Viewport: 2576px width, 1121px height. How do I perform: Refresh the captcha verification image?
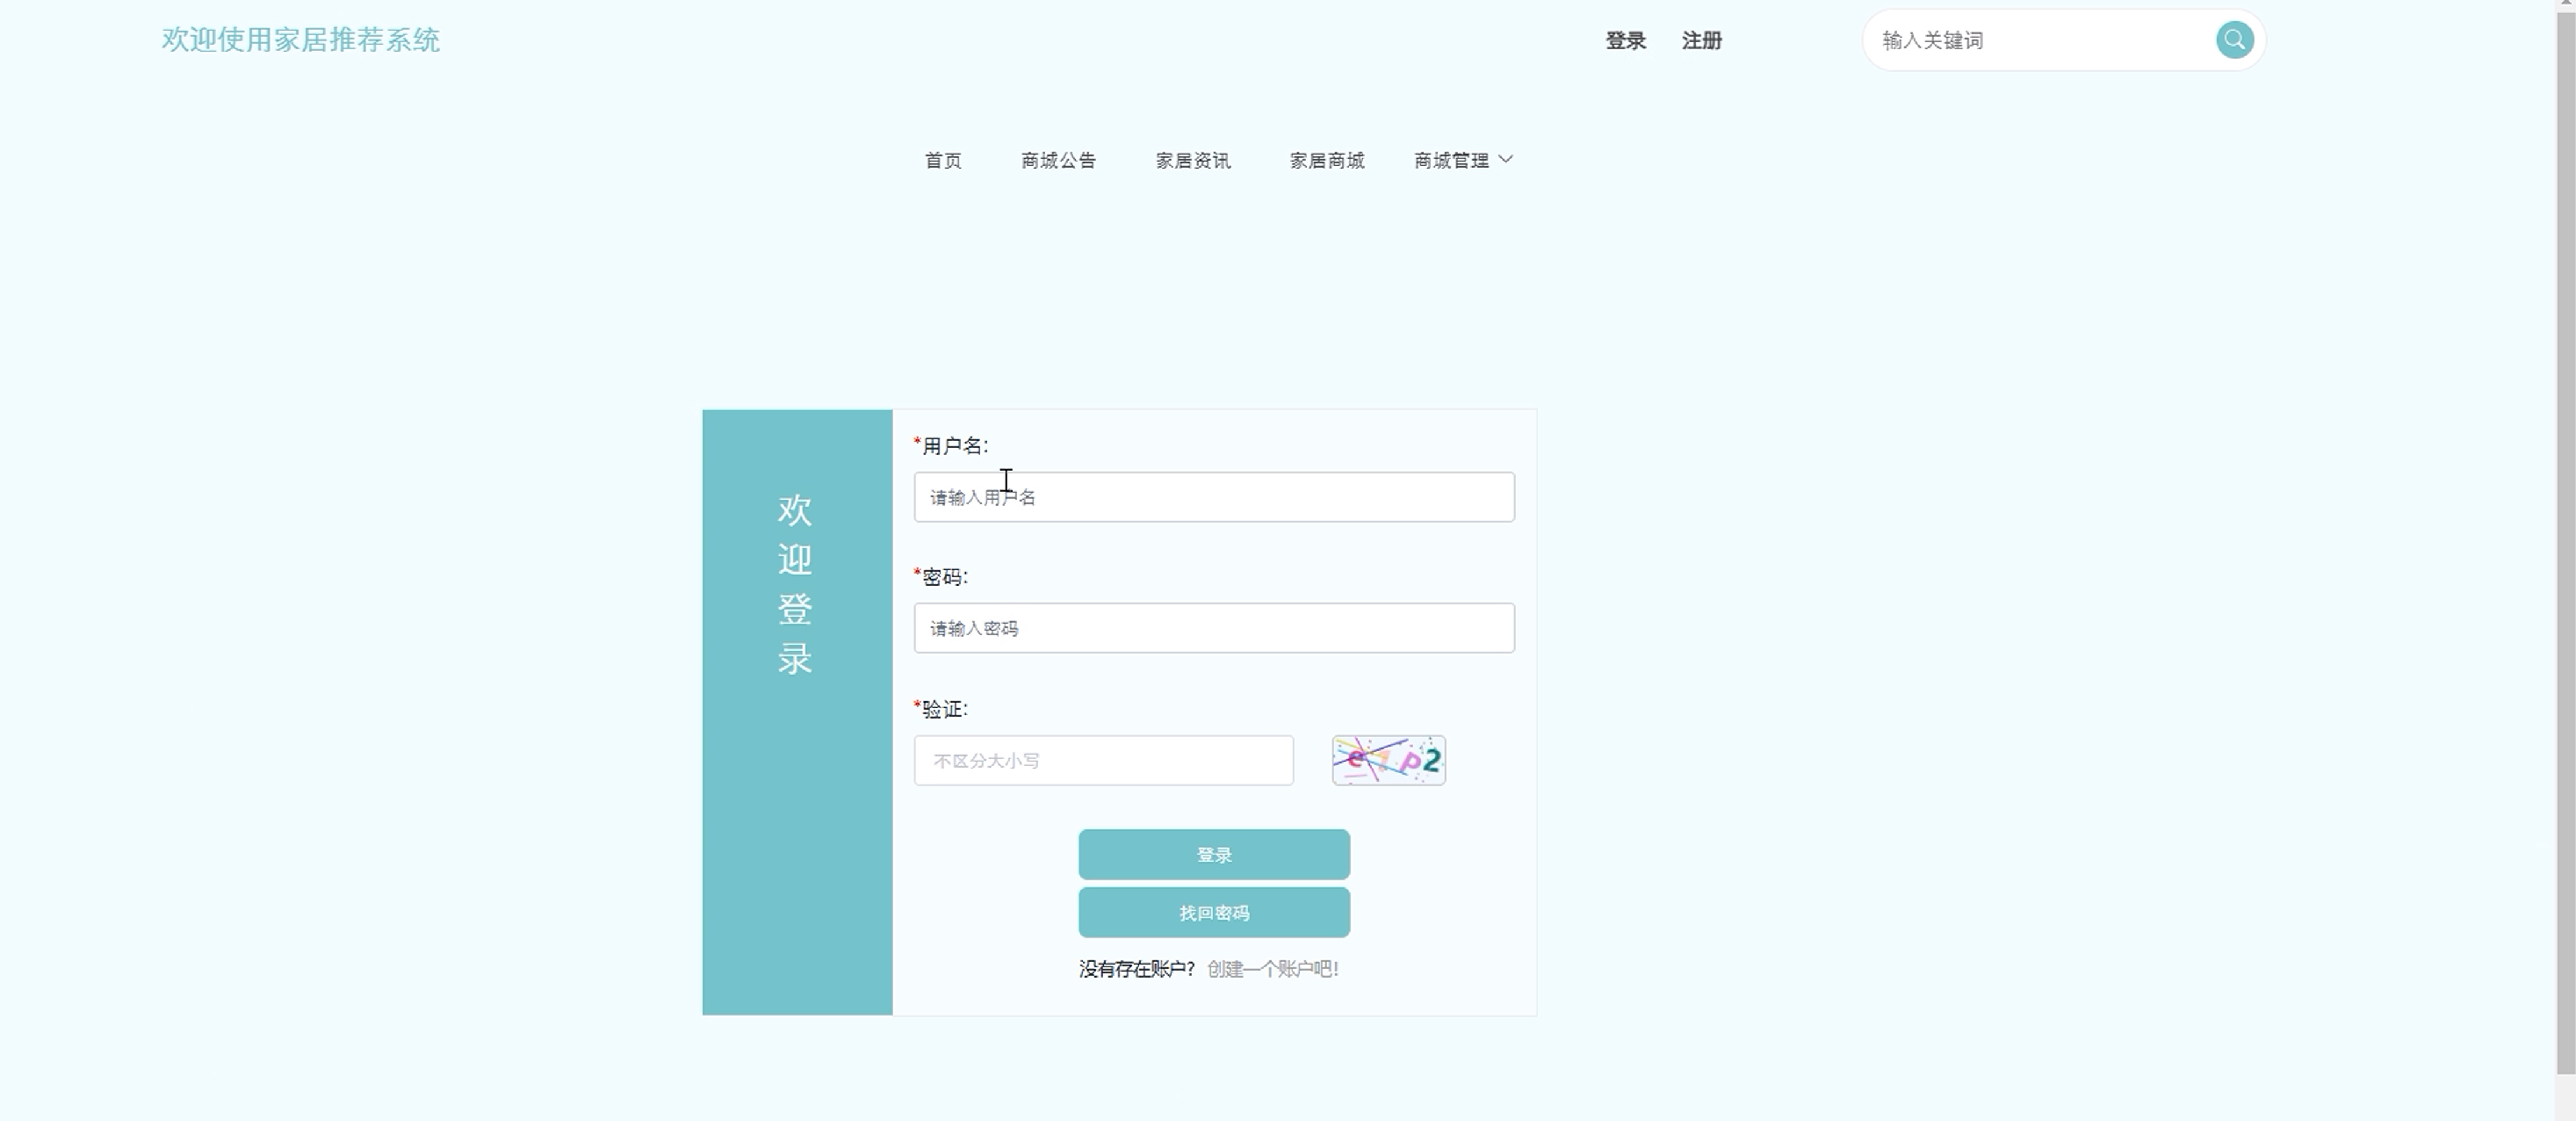1388,761
